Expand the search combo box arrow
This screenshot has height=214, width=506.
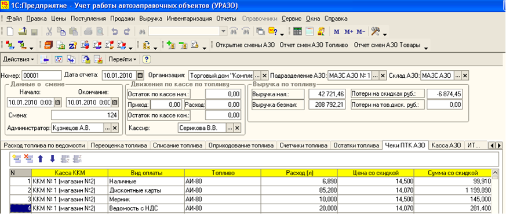(x=223, y=31)
